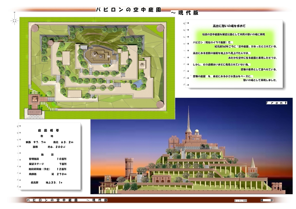Open the Front elevation rendering at sunset
This screenshot has height=209, width=296.
[192, 146]
